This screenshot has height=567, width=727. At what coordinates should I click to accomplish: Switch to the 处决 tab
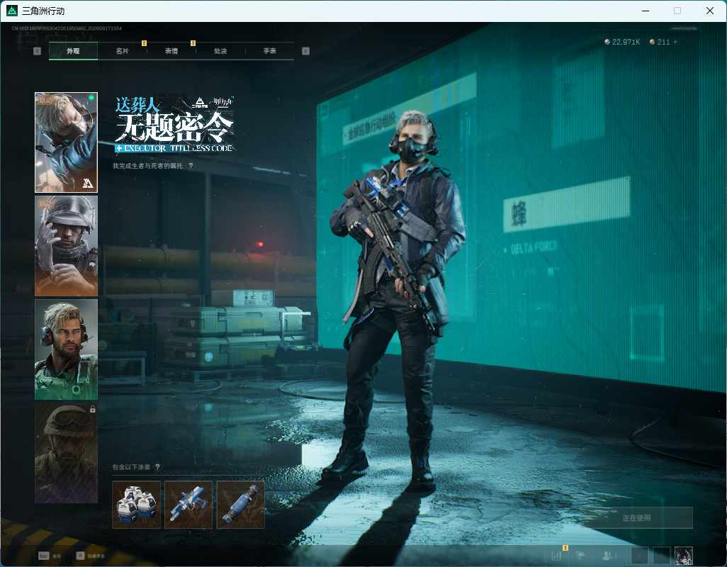pyautogui.click(x=220, y=51)
